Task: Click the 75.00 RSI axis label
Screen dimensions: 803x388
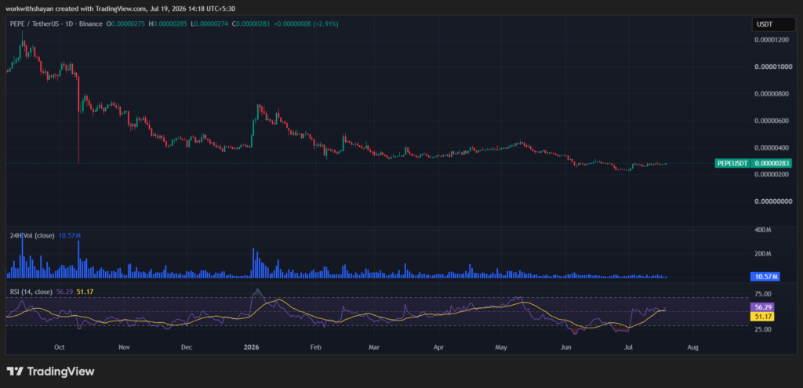Action: point(762,294)
